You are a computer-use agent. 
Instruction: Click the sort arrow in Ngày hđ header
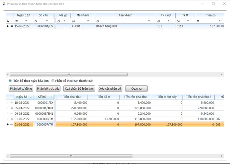click(x=30, y=97)
